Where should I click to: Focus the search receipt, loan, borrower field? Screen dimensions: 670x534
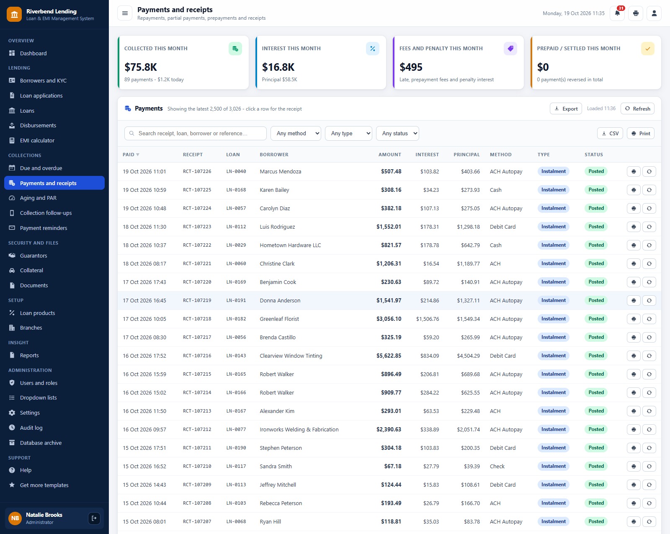(x=196, y=134)
